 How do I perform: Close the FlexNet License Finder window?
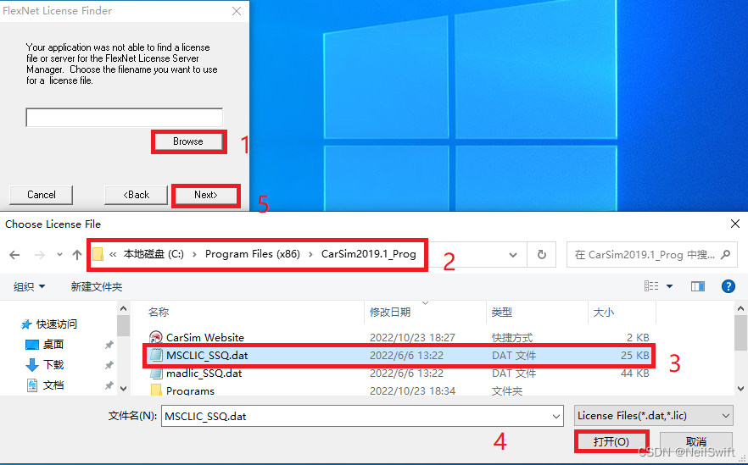[236, 11]
